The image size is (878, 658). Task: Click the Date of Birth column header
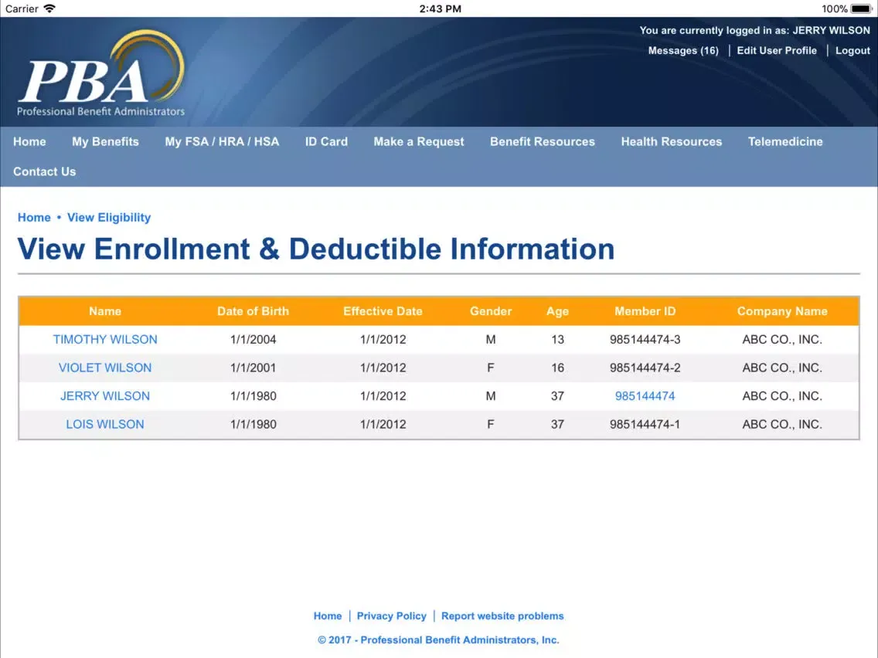(253, 311)
